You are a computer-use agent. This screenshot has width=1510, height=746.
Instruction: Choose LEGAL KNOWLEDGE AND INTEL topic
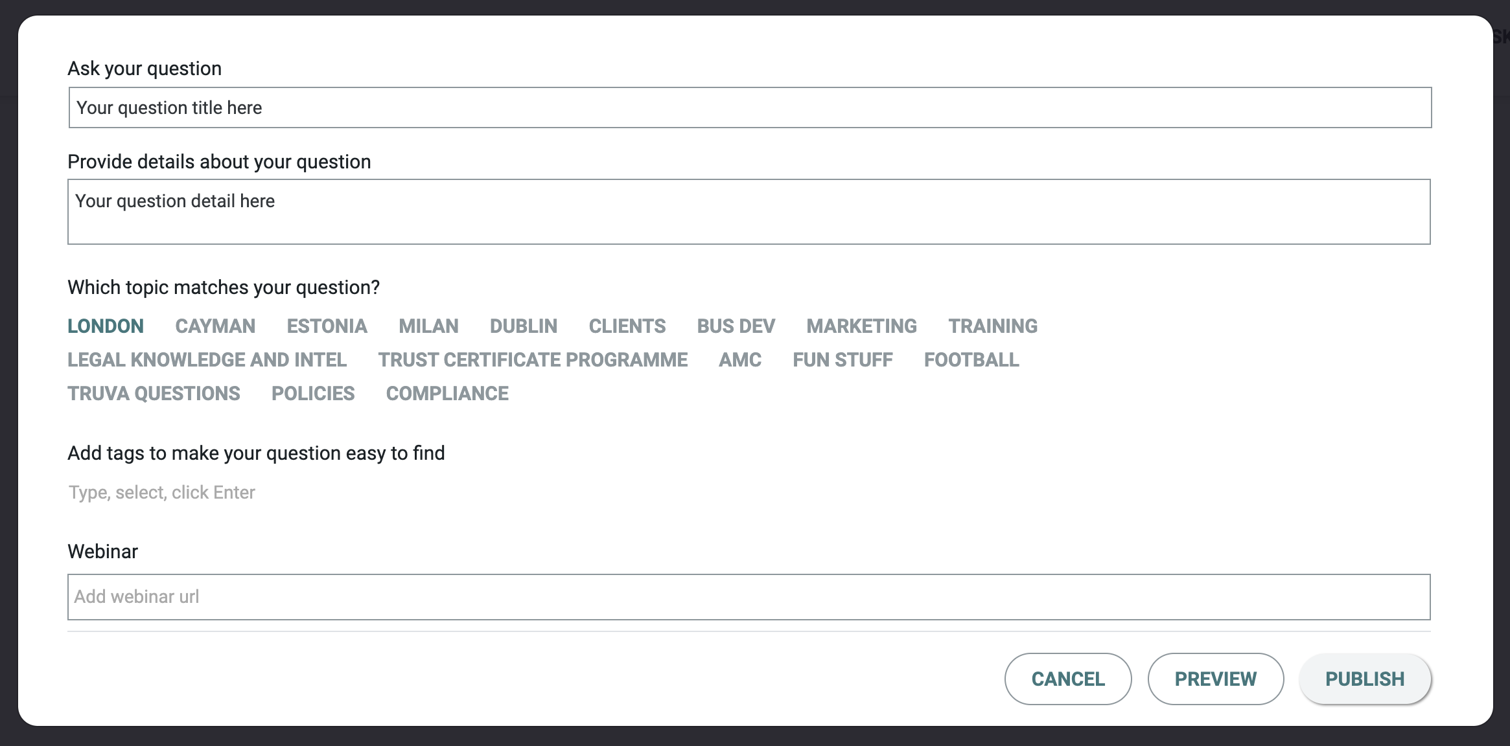[x=207, y=359]
